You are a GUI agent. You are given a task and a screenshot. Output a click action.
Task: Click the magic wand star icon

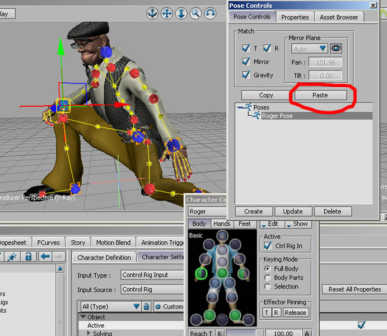[12, 256]
